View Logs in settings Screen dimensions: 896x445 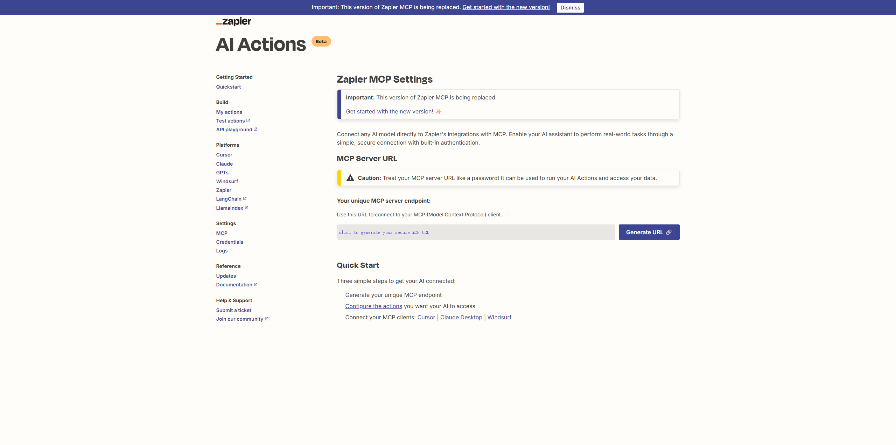click(222, 251)
